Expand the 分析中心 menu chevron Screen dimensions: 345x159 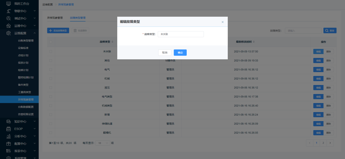(x=35, y=136)
